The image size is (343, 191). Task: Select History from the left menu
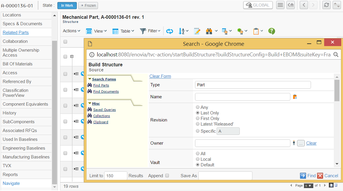pos(9,113)
